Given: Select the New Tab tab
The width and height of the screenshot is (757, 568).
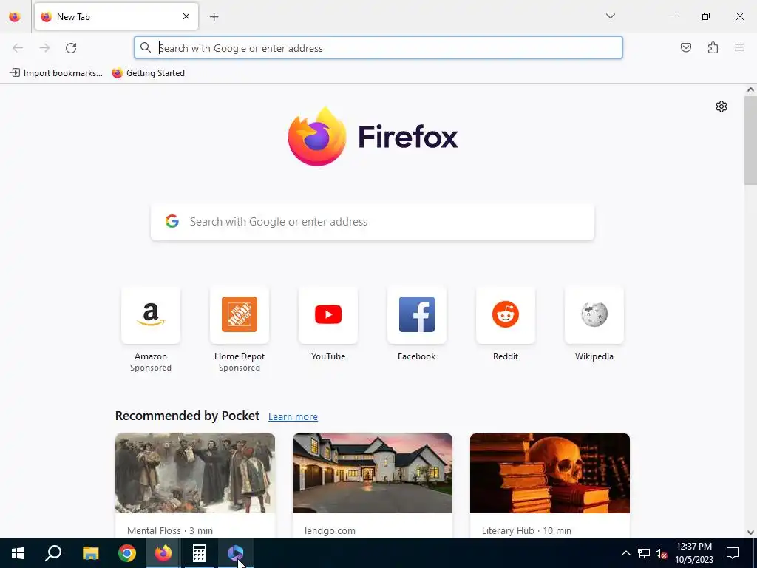Looking at the screenshot, I should (116, 16).
